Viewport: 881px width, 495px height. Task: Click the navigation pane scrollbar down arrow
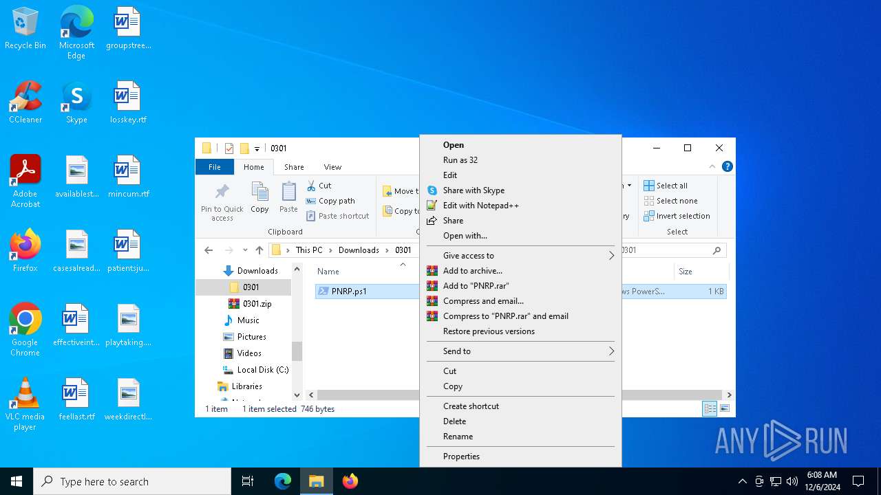pyautogui.click(x=297, y=395)
